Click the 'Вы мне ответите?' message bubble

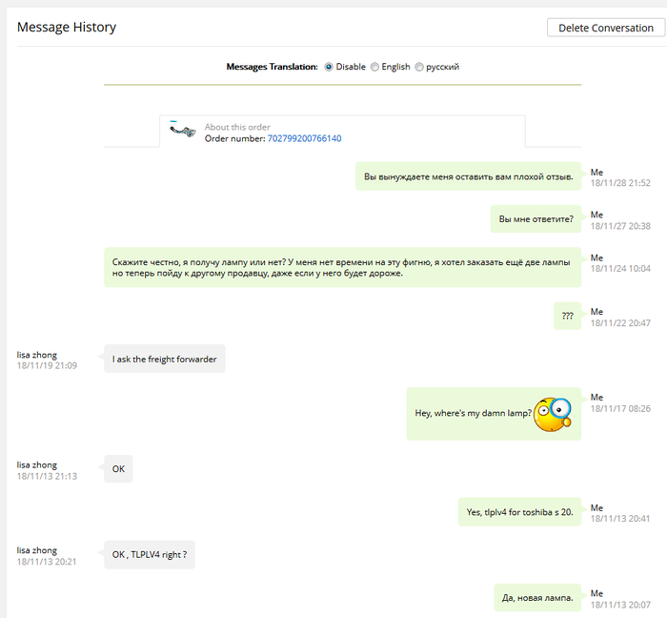[536, 219]
